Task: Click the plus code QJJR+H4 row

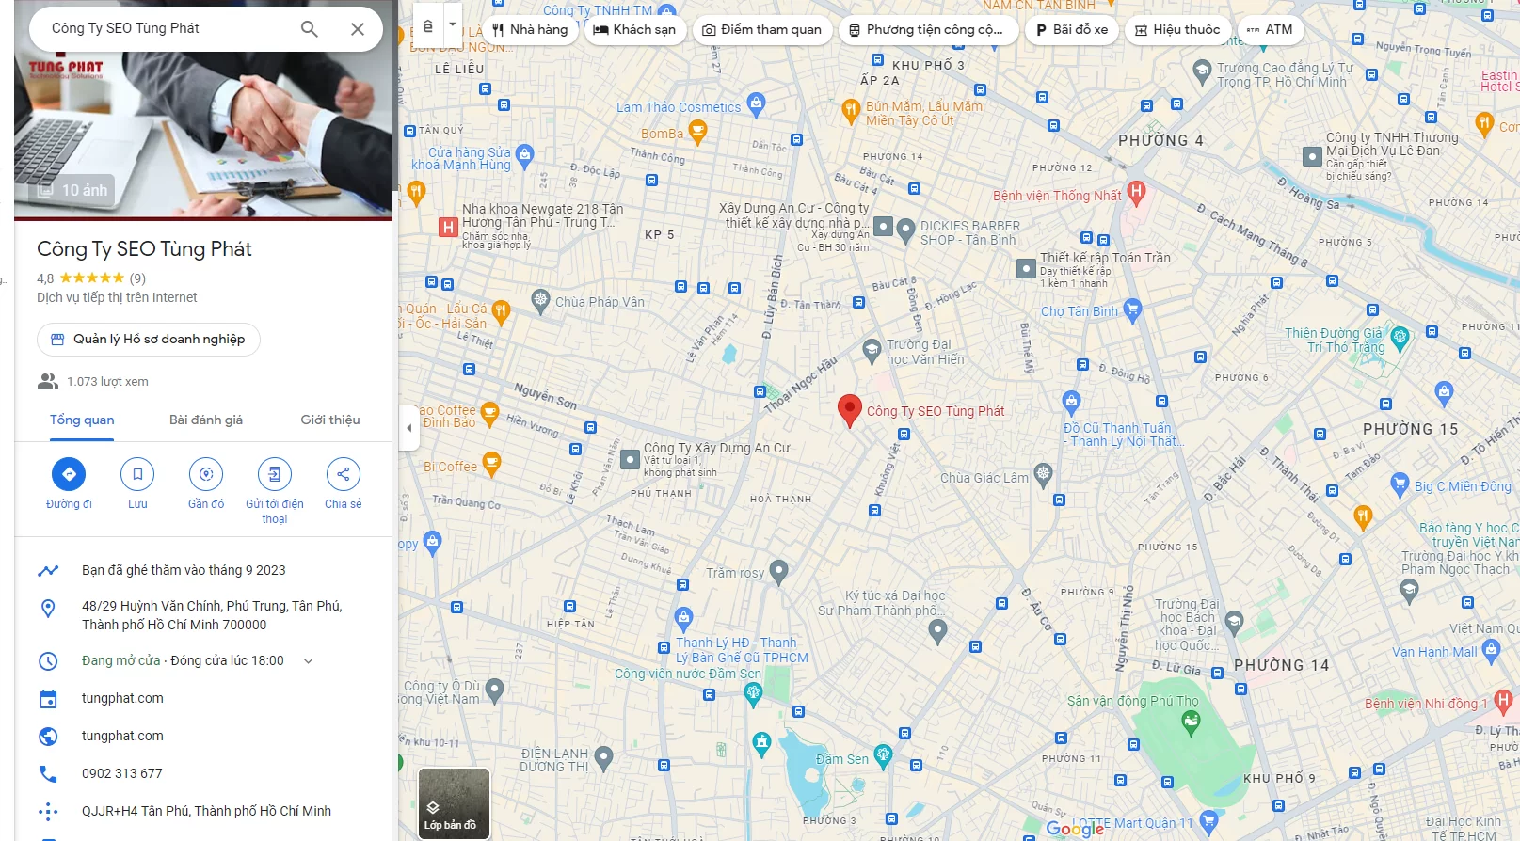Action: pos(203,811)
